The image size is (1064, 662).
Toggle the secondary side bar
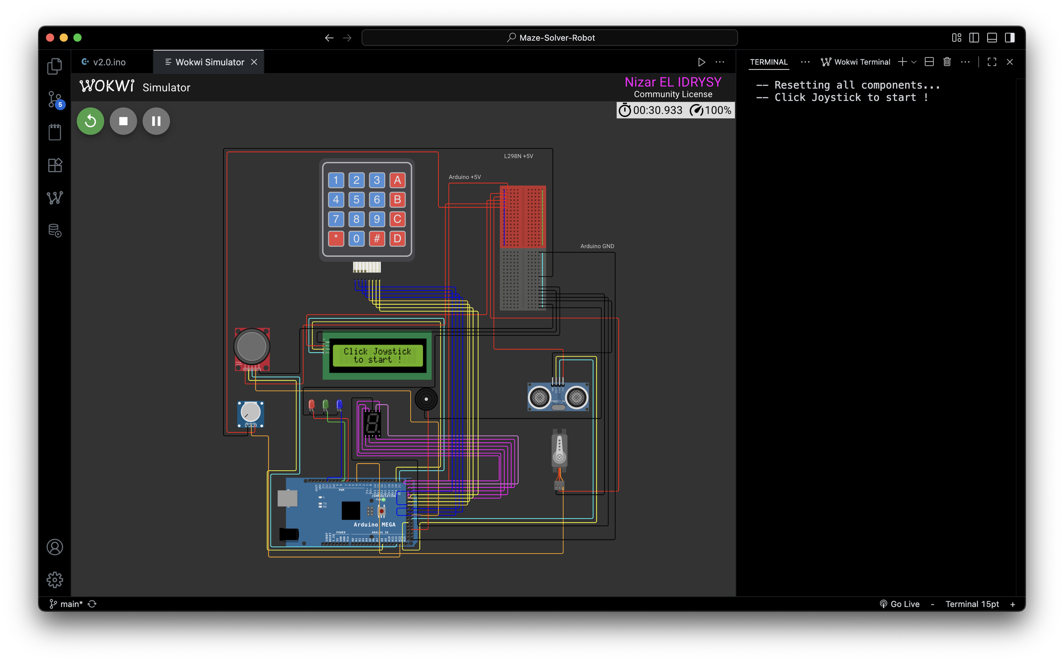1009,38
